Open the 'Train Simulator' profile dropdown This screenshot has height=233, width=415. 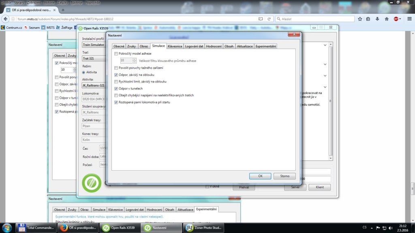pyautogui.click(x=94, y=44)
